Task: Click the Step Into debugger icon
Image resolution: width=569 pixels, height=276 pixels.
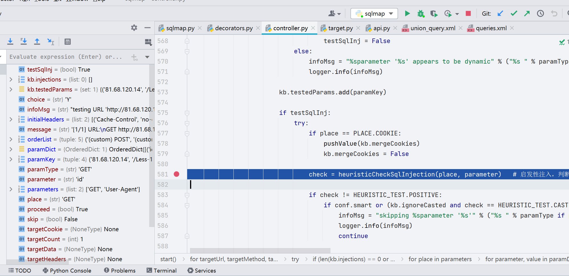Action: [10, 42]
